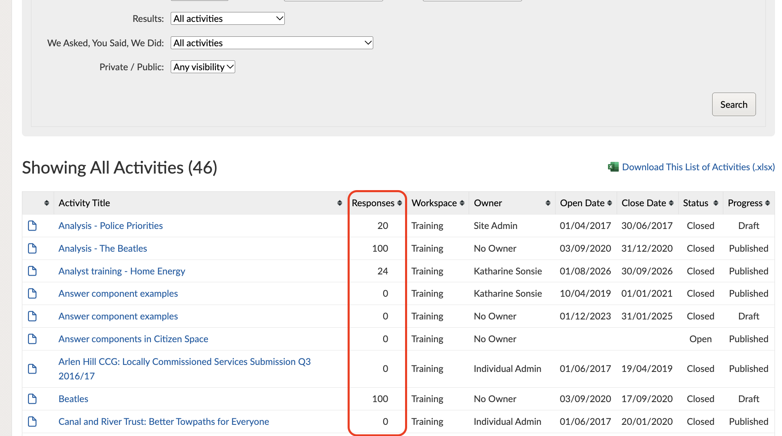782x436 pixels.
Task: Sort by Owner column
Action: point(548,203)
